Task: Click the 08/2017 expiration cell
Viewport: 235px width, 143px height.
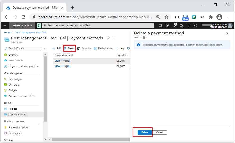Action: (x=121, y=61)
